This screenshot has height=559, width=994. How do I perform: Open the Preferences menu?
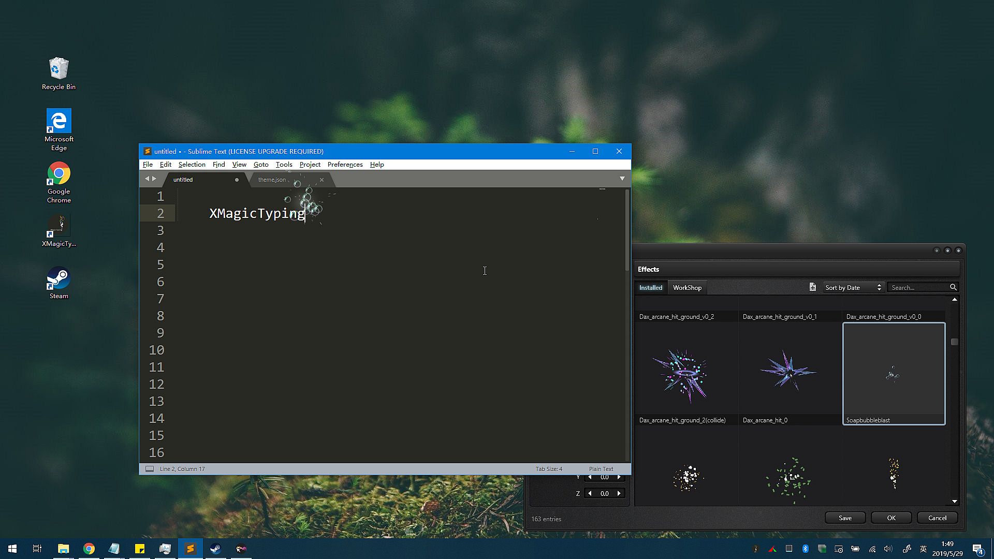[345, 165]
